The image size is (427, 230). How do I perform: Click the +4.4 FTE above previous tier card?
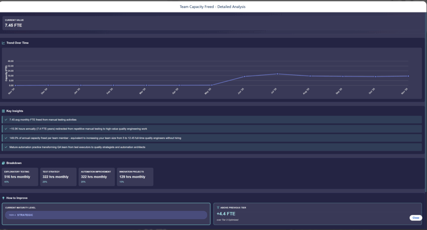(x=317, y=214)
